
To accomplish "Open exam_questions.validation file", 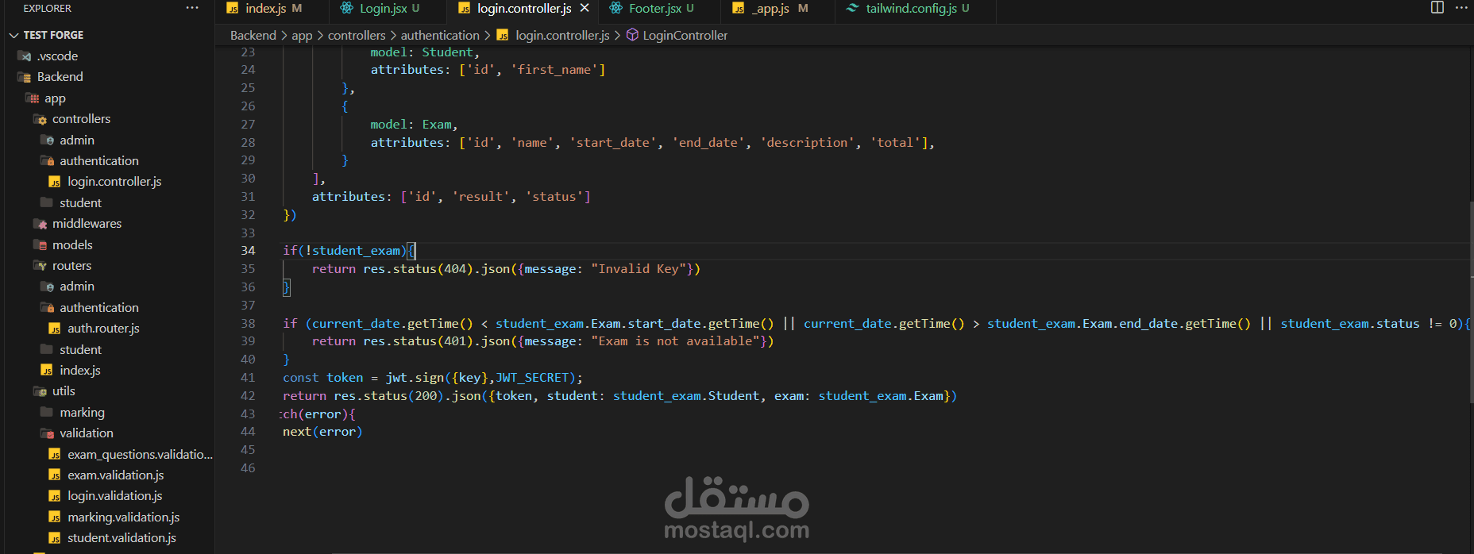I will coord(140,454).
